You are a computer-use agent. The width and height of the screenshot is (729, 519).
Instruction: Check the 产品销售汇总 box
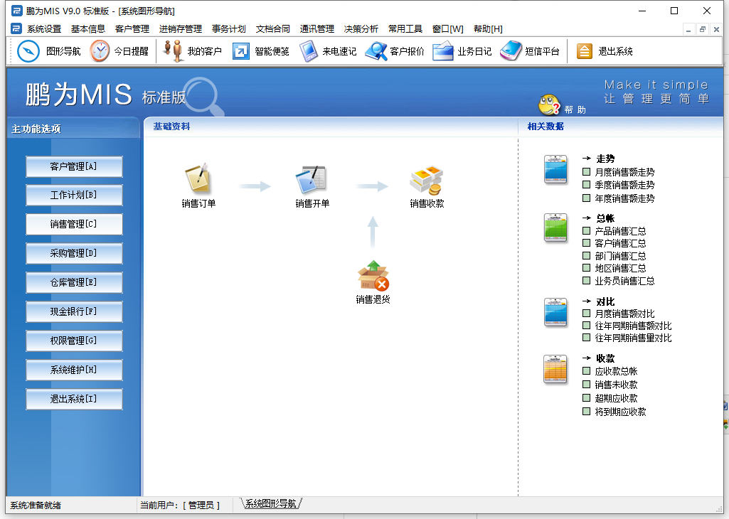(586, 231)
